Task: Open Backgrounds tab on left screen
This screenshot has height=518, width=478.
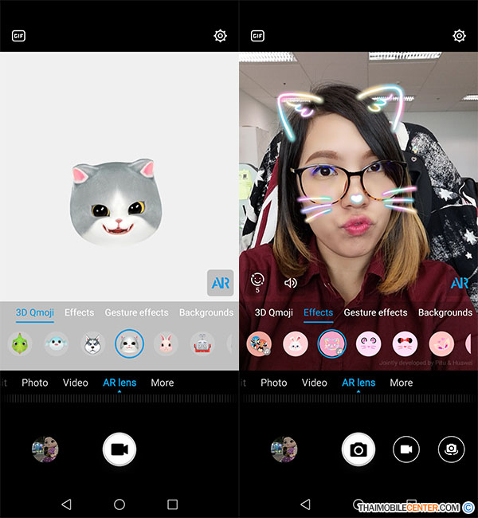Action: click(x=206, y=312)
